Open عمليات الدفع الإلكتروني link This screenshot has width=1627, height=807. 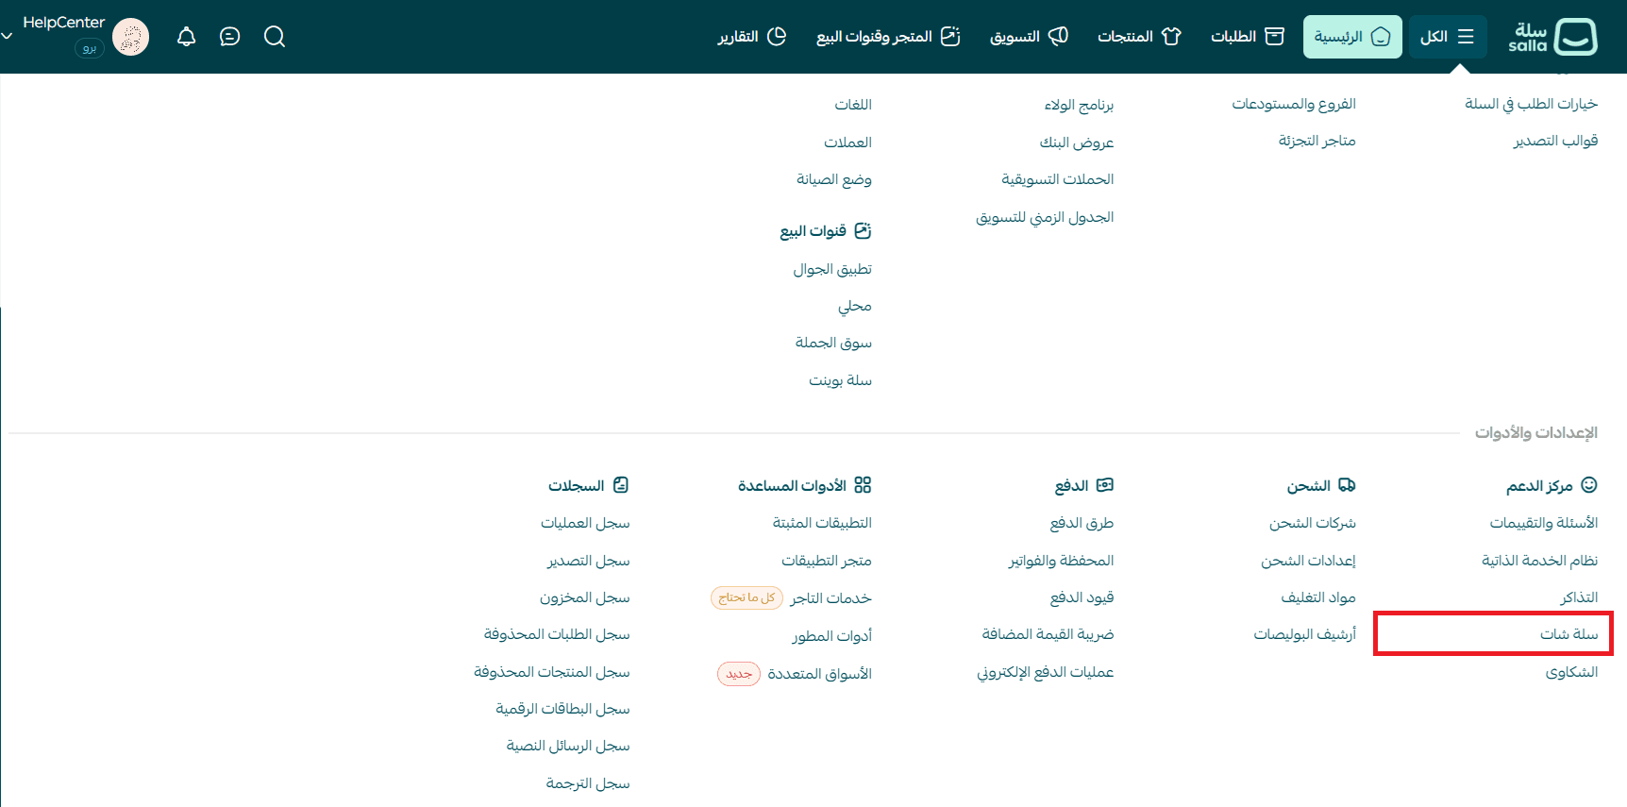click(1045, 672)
